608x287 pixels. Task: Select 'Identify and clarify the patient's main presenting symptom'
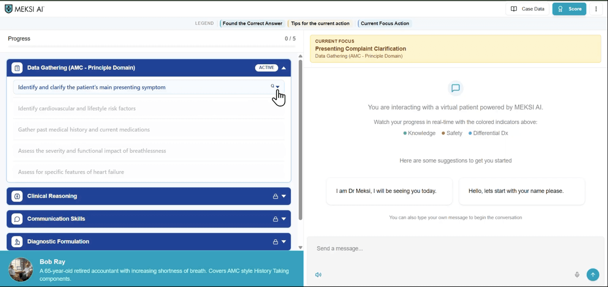149,87
